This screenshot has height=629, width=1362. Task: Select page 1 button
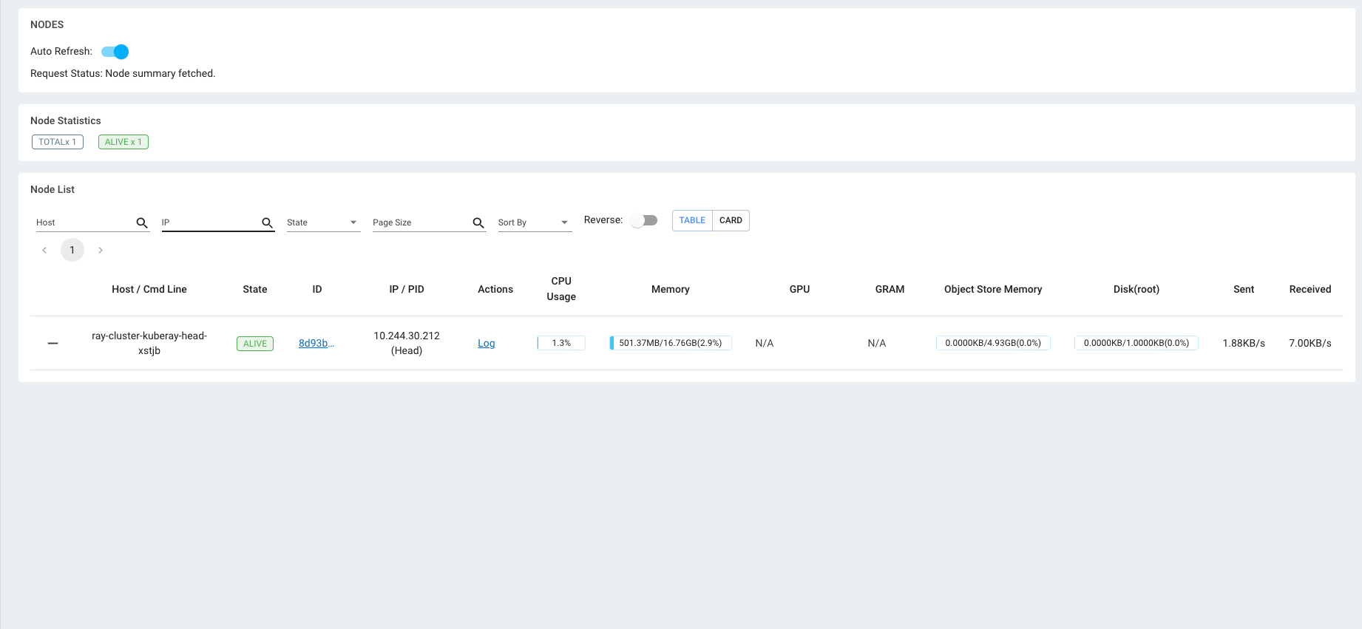click(72, 250)
